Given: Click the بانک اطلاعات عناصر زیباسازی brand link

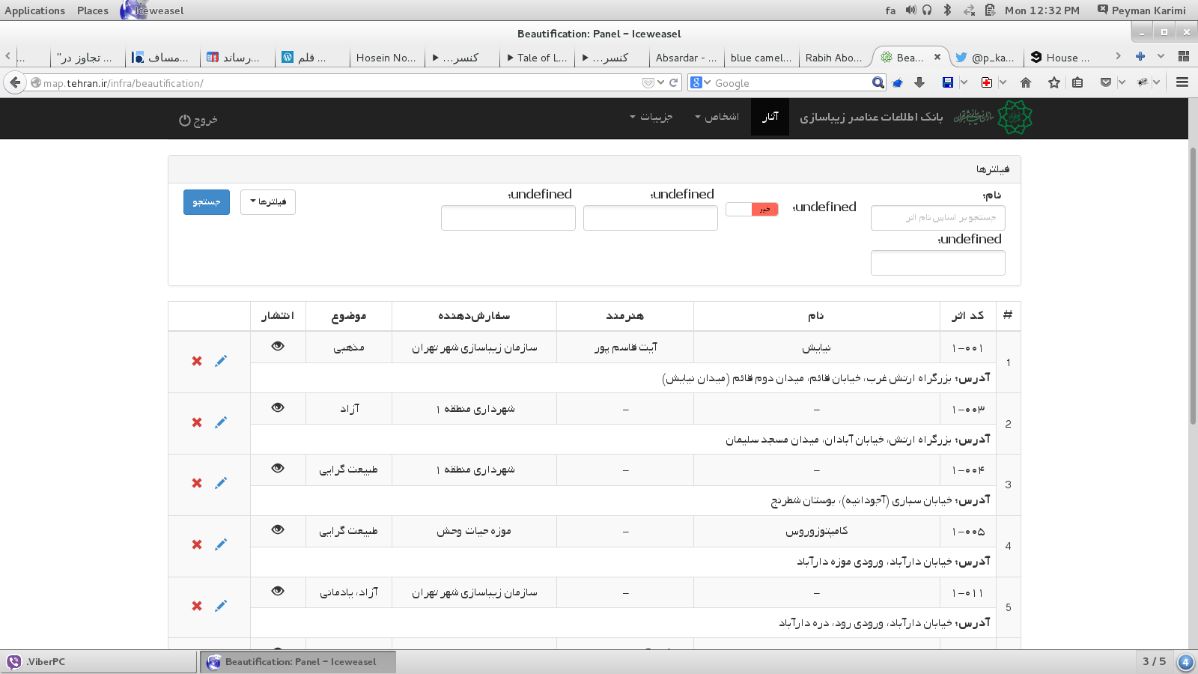Looking at the screenshot, I should [871, 118].
